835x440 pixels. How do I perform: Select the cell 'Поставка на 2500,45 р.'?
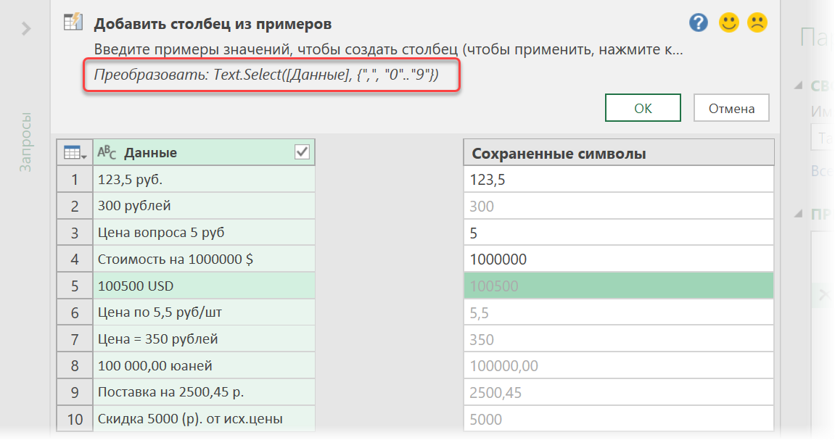tap(204, 391)
